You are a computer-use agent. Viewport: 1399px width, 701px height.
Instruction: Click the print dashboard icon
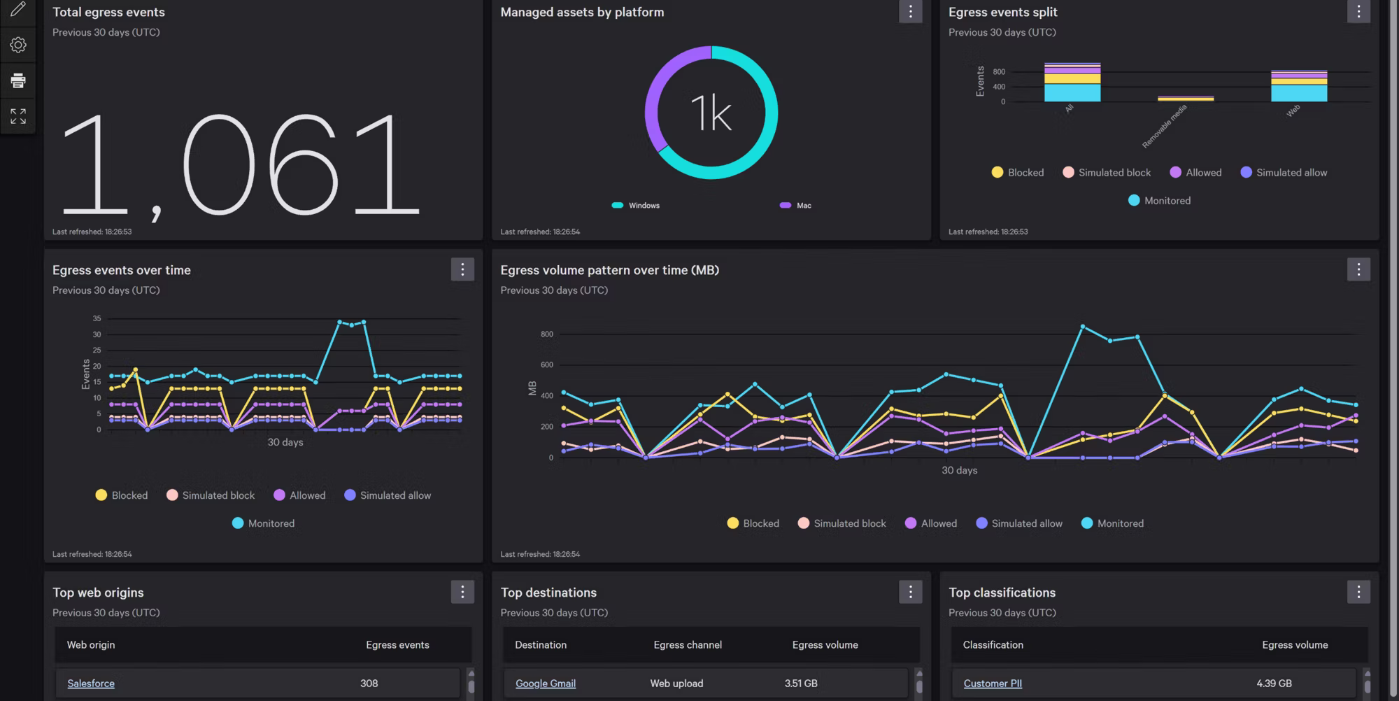(x=18, y=80)
